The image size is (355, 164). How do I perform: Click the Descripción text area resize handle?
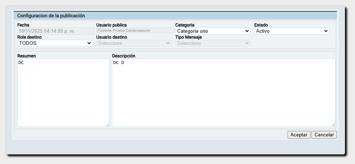click(333, 125)
